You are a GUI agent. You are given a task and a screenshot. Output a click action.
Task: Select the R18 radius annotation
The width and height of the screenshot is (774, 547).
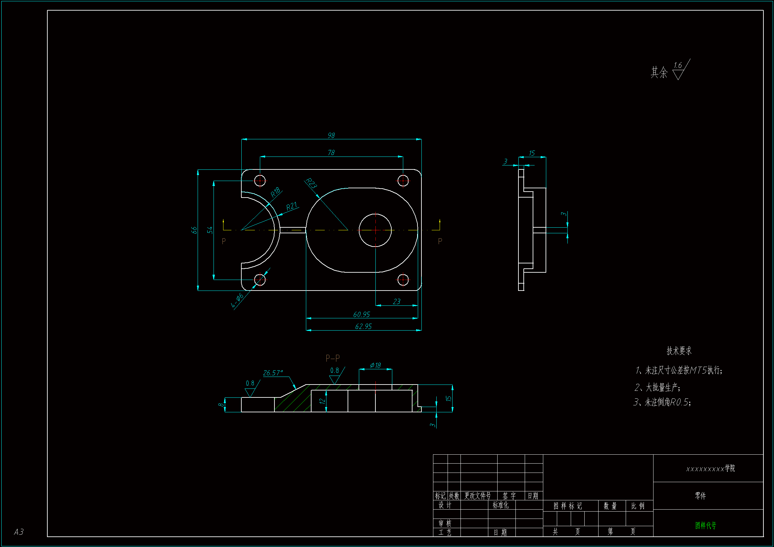[x=275, y=193]
